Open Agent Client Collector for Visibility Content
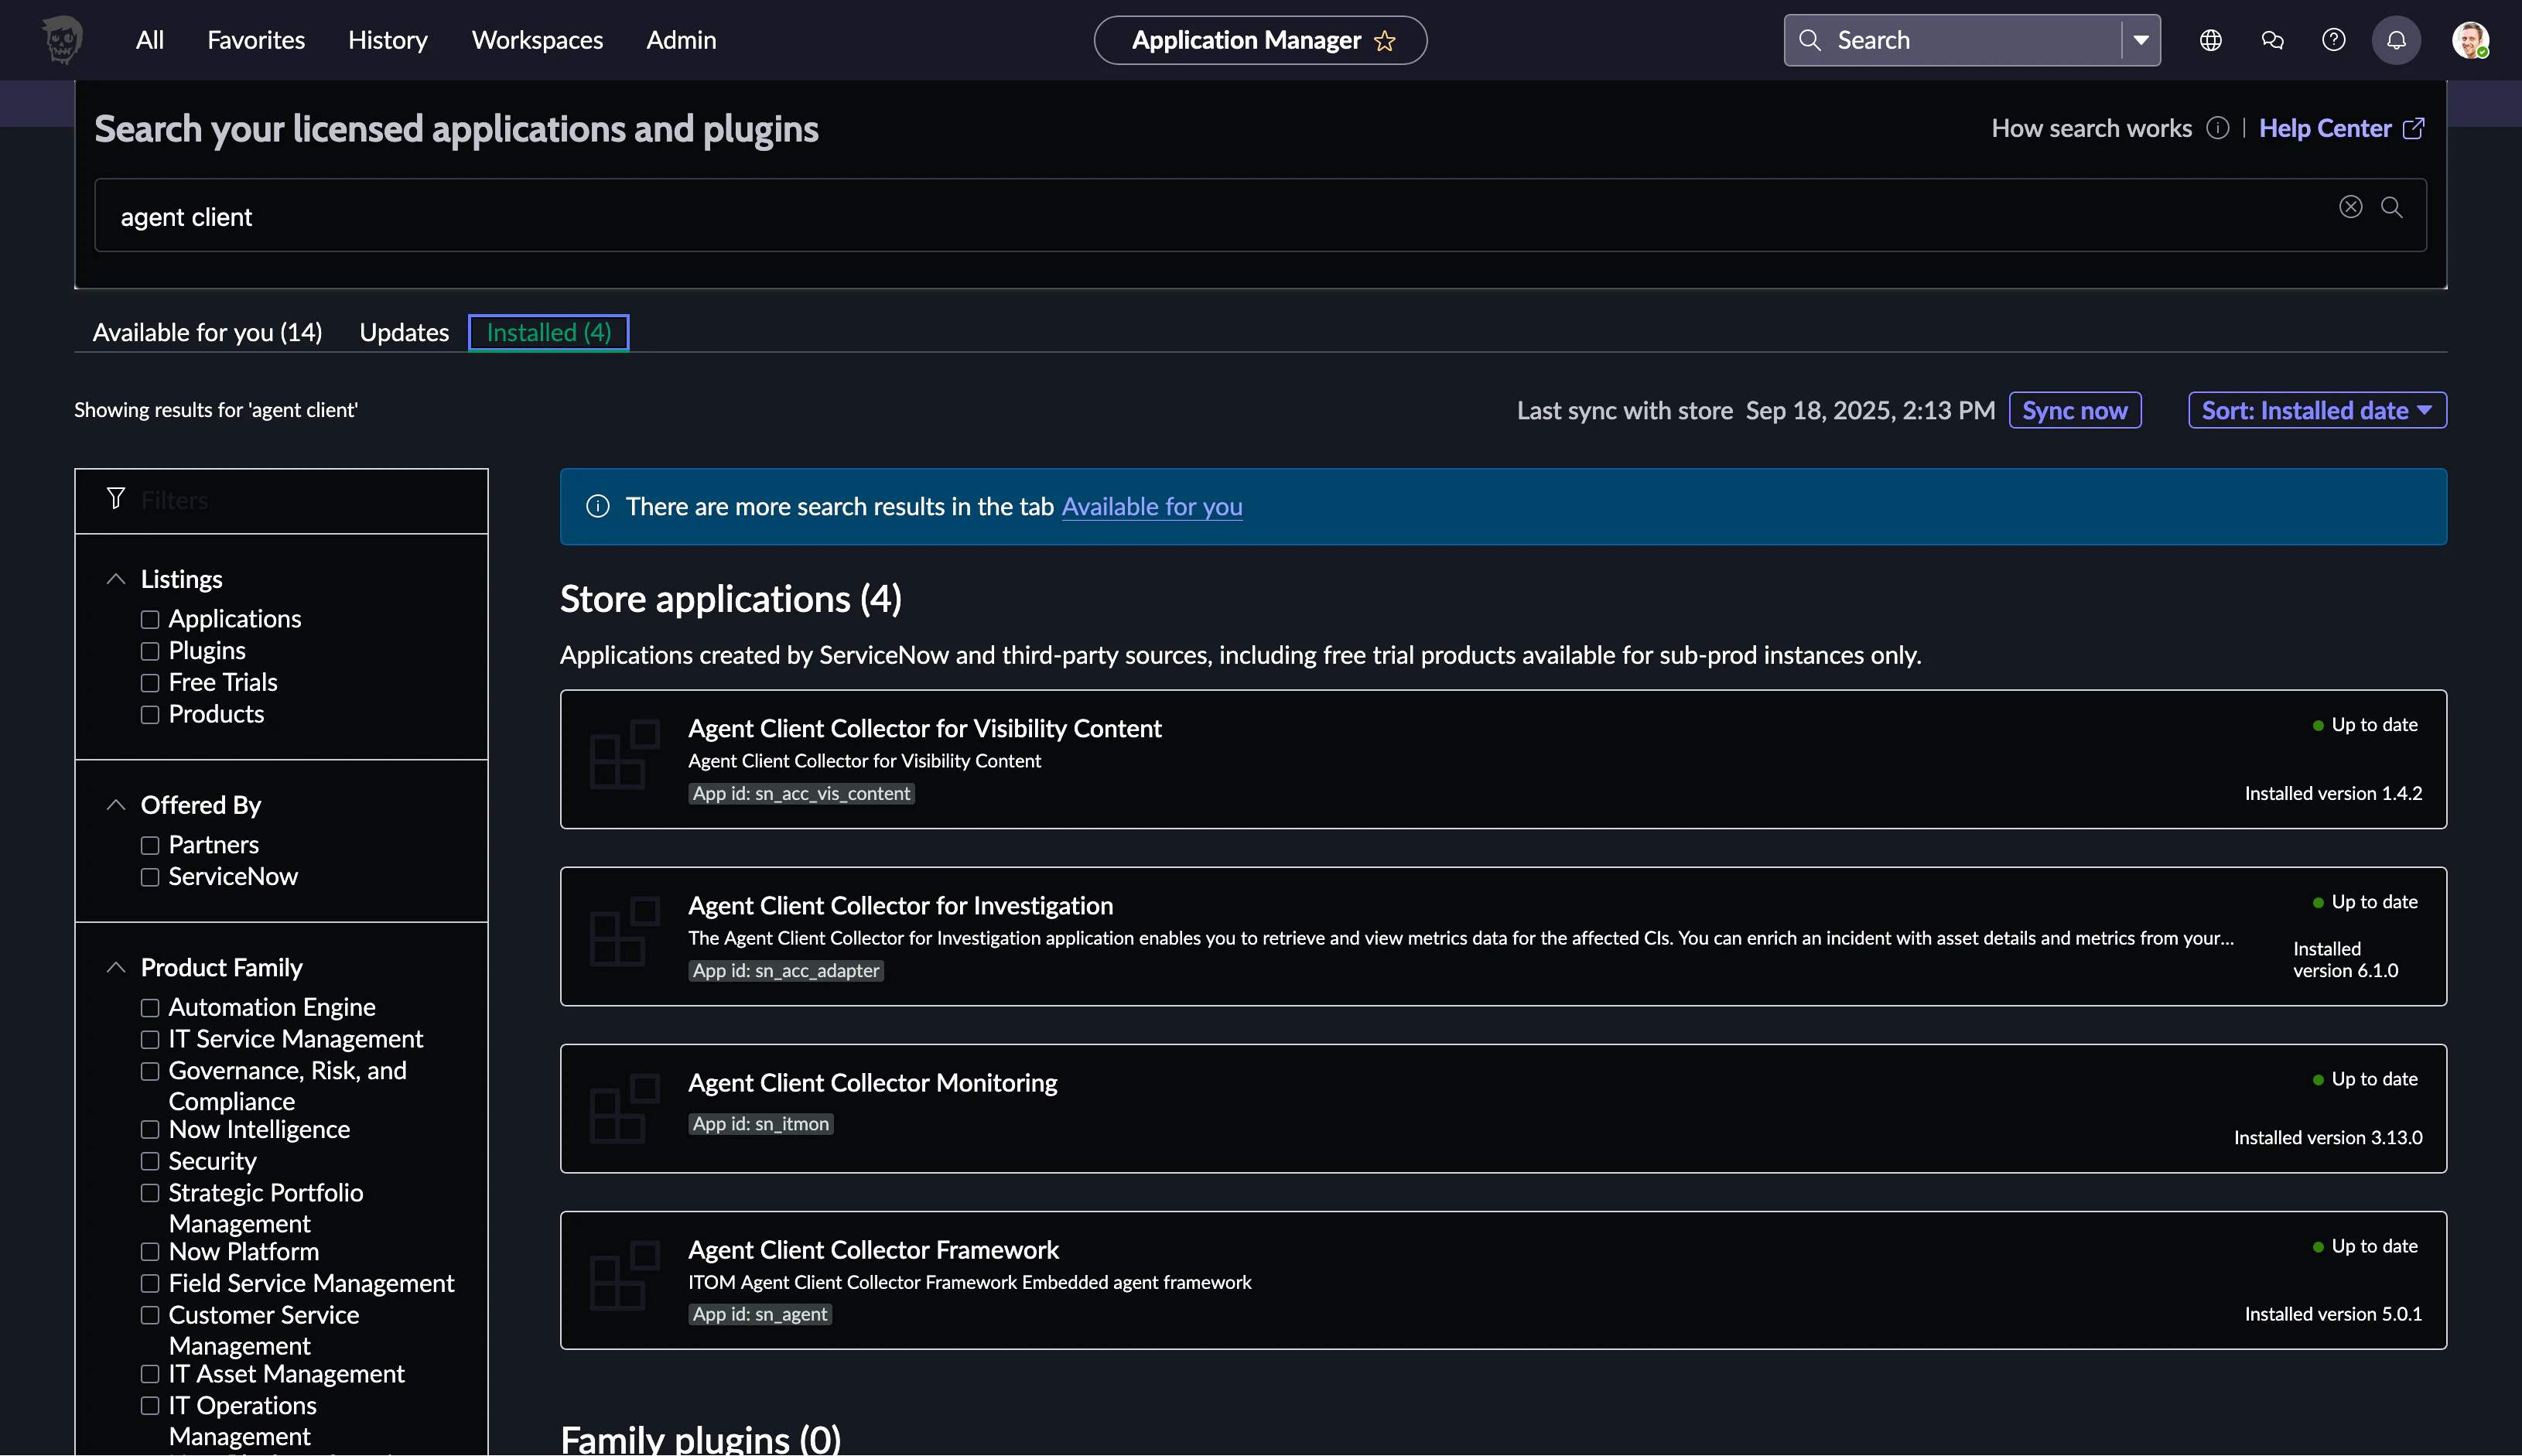 tap(925, 728)
